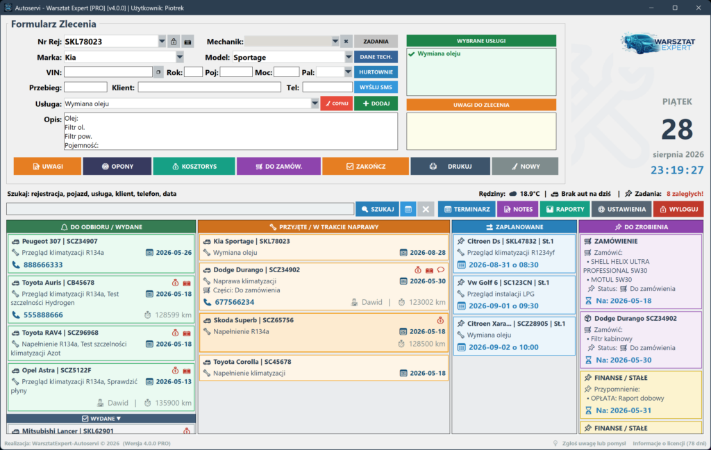The image size is (711, 450).
Task: Click the orange ZAKOŃCZ button
Action: pos(365,167)
